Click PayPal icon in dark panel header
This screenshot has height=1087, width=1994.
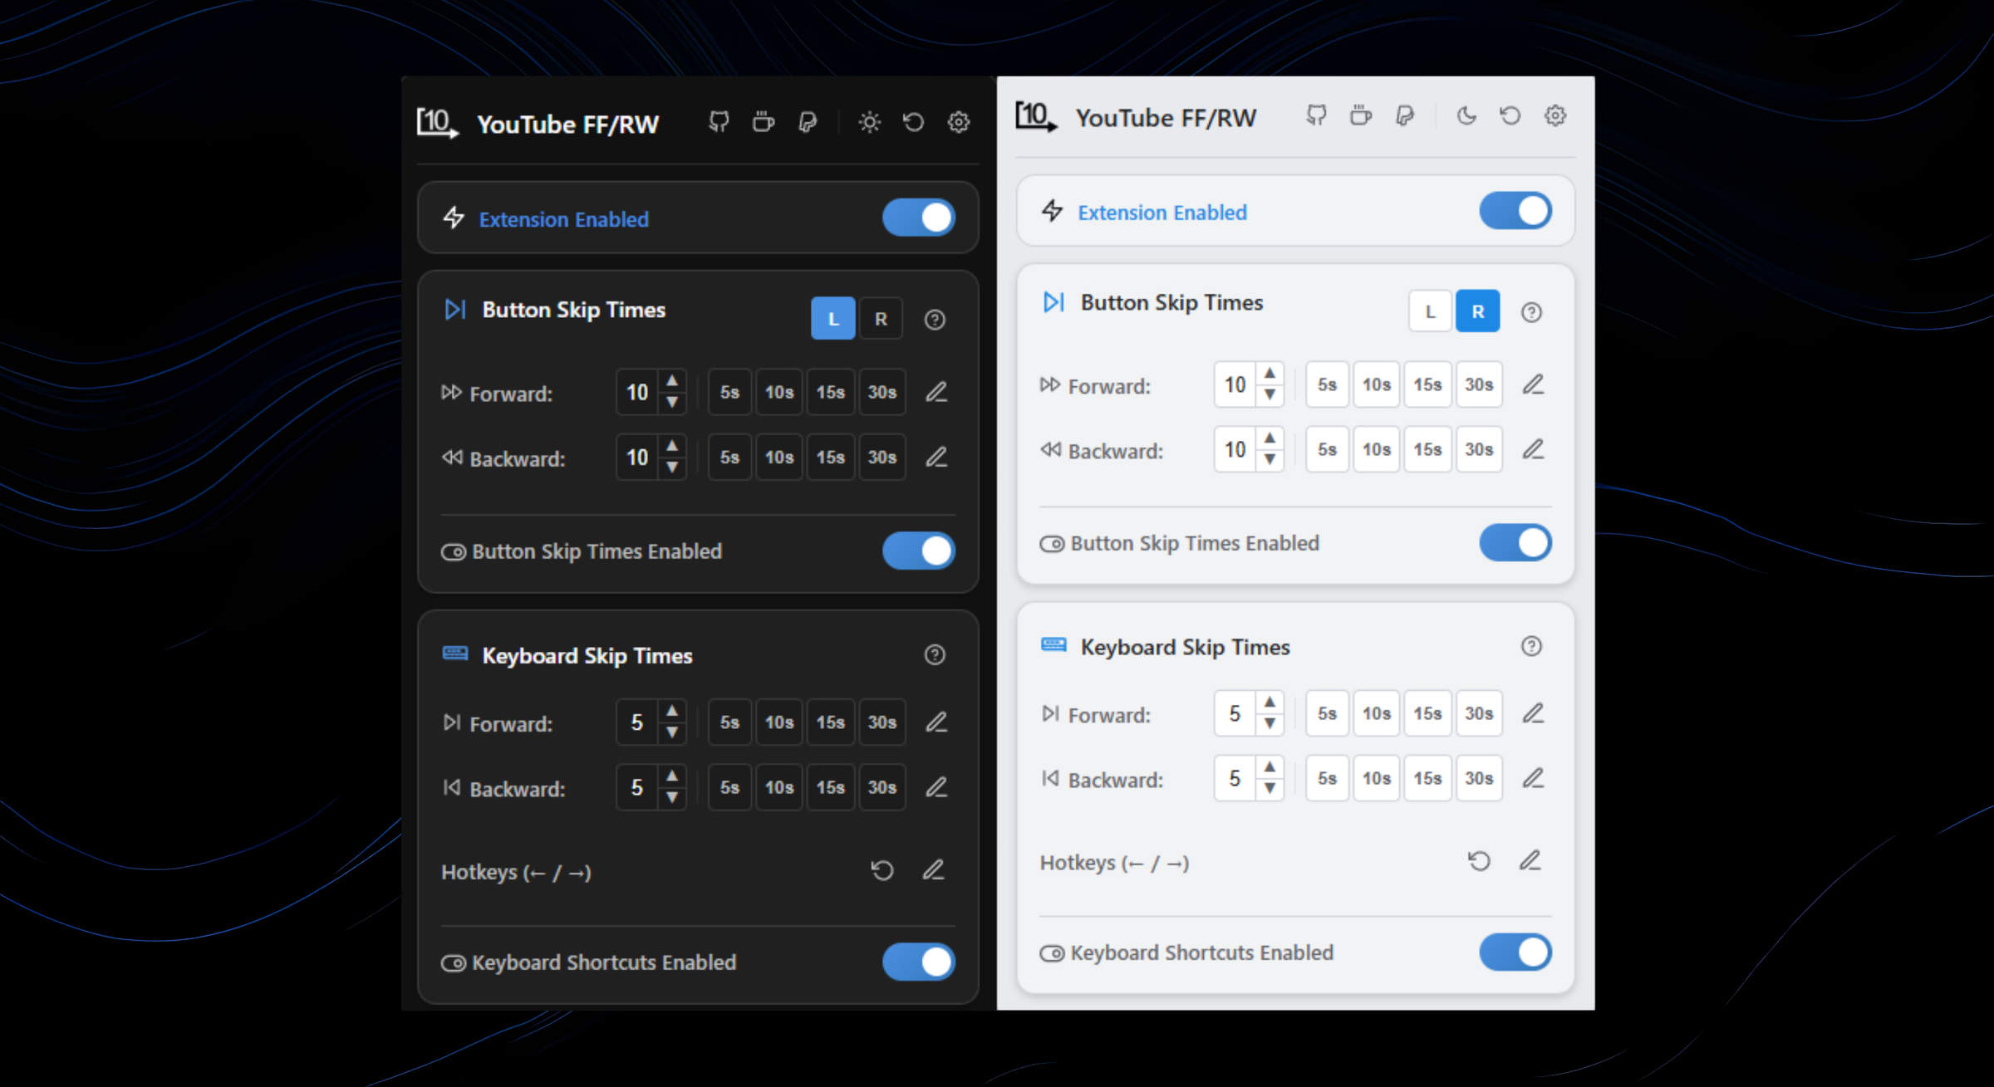click(x=808, y=123)
